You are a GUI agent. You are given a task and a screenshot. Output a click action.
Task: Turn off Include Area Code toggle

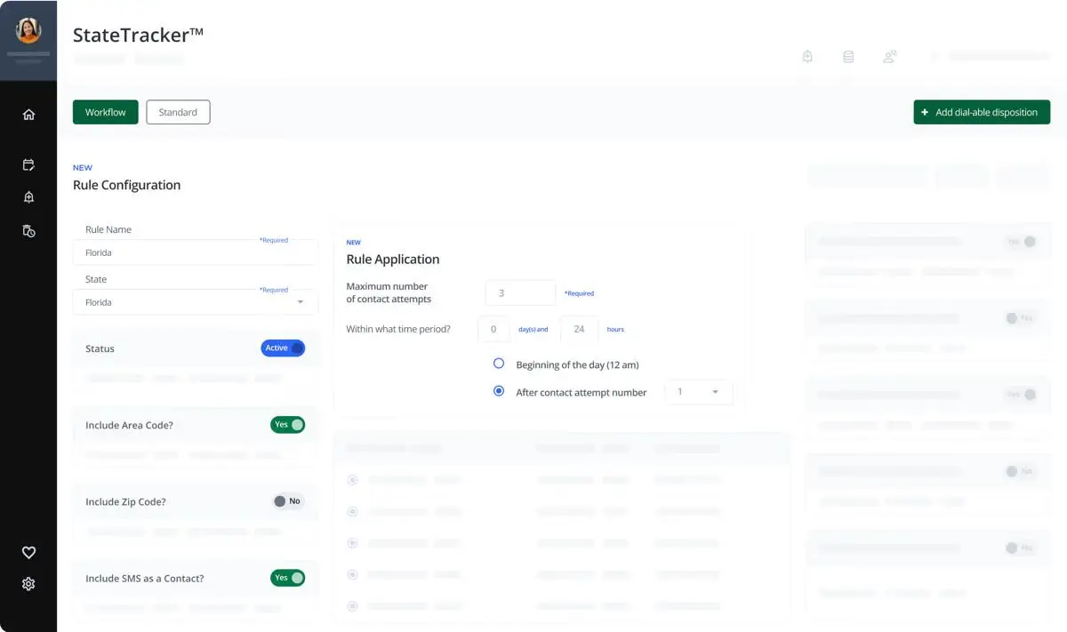(x=287, y=425)
